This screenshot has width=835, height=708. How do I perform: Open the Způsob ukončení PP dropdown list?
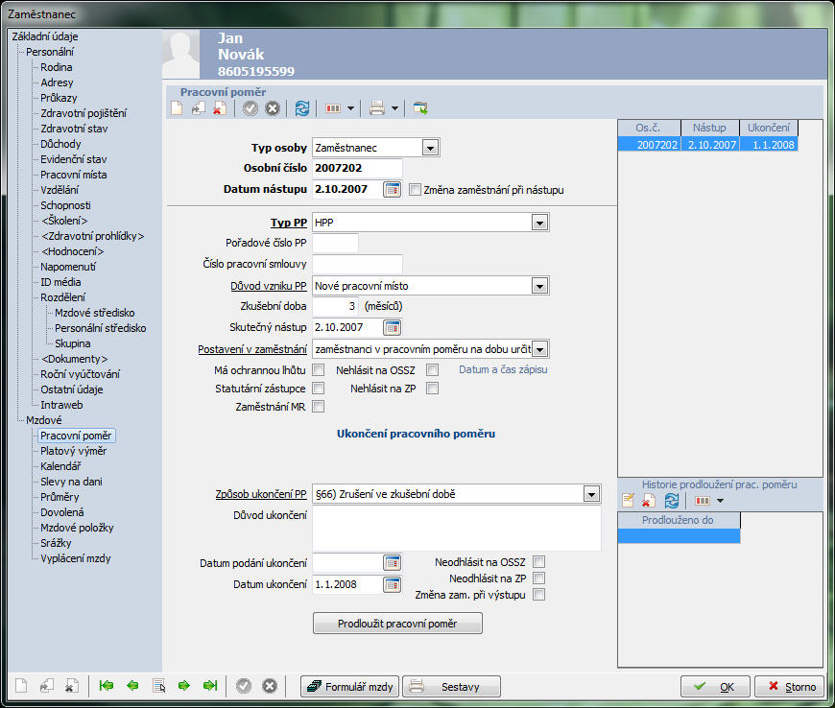click(590, 494)
